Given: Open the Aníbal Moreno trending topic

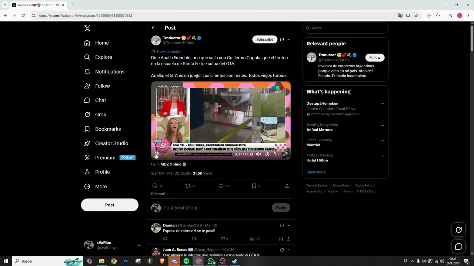Looking at the screenshot, I should pos(320,130).
